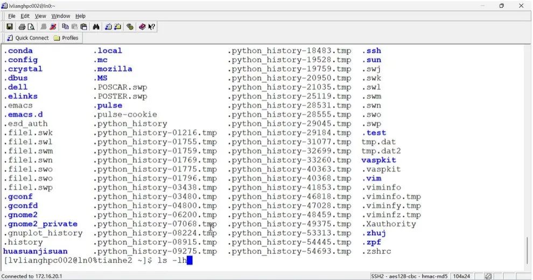
Task: Open the File menu
Action: tap(11, 16)
